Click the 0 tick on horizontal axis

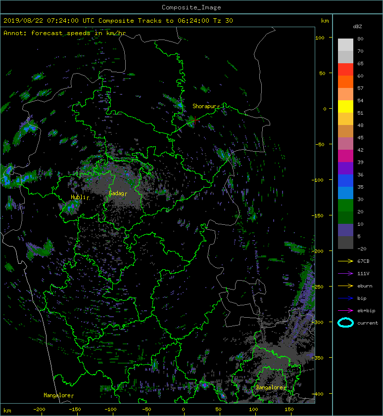click(x=183, y=410)
